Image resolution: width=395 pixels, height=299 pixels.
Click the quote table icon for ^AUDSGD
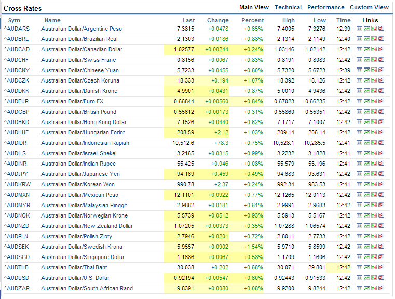[359, 257]
